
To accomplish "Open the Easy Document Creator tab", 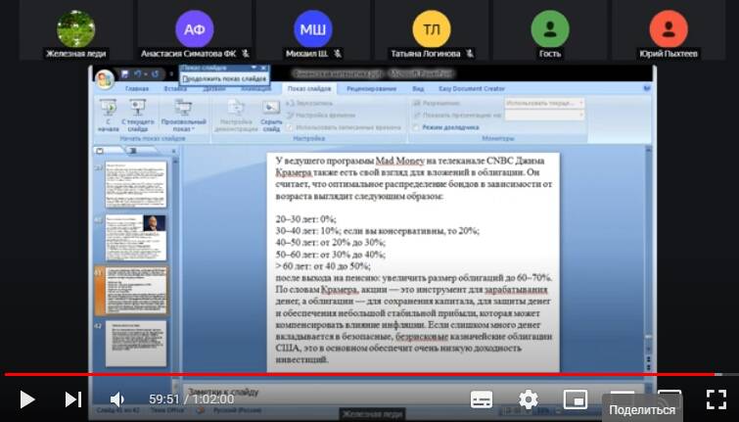I will click(x=472, y=89).
